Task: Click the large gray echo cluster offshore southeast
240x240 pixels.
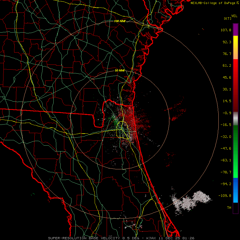Action: (191, 202)
